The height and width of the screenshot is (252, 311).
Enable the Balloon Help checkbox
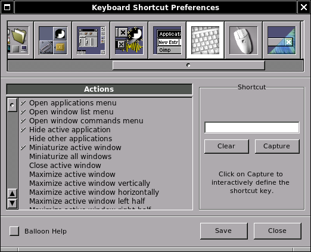(x=14, y=231)
